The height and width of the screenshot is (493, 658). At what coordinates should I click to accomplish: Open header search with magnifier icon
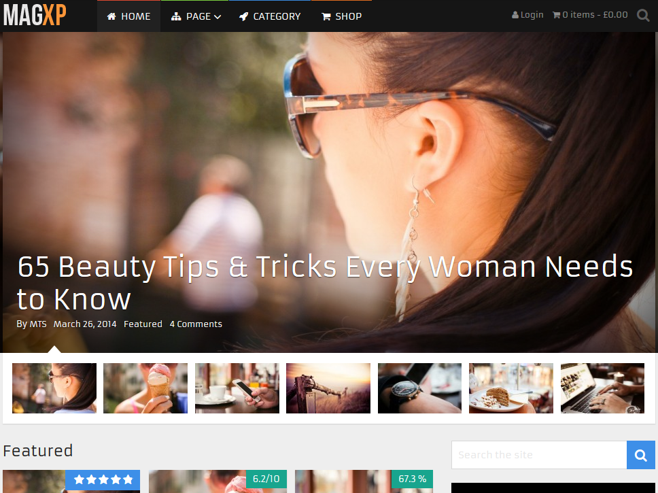click(643, 16)
